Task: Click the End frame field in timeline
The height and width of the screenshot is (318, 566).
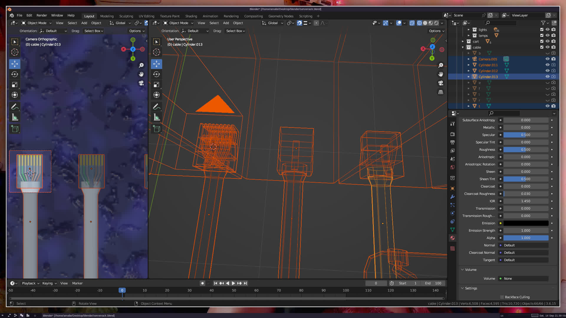Action: (433, 283)
